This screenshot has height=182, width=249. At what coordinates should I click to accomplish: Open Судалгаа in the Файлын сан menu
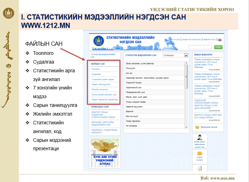[x=96, y=74]
